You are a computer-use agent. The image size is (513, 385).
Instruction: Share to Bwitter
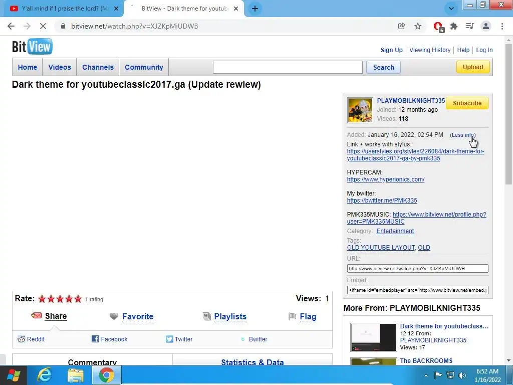tap(254, 339)
